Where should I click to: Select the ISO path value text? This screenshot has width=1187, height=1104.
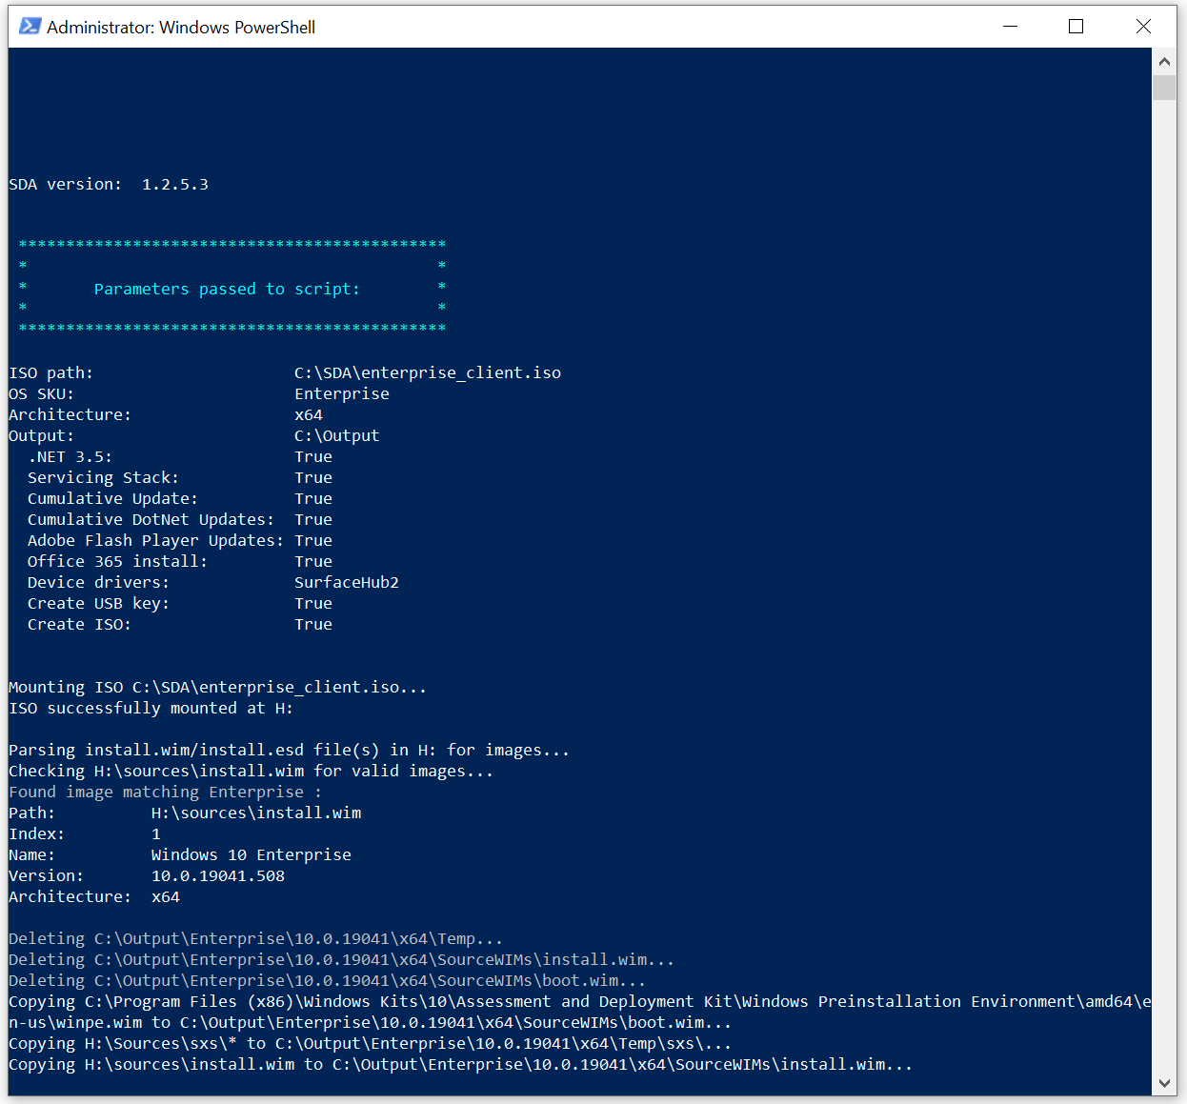point(428,372)
